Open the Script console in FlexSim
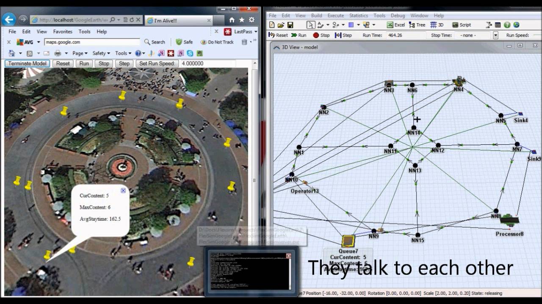The width and height of the screenshot is (542, 304). point(462,25)
